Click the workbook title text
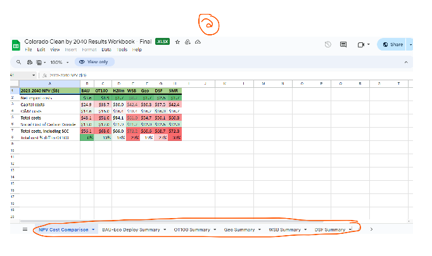 [x=88, y=42]
